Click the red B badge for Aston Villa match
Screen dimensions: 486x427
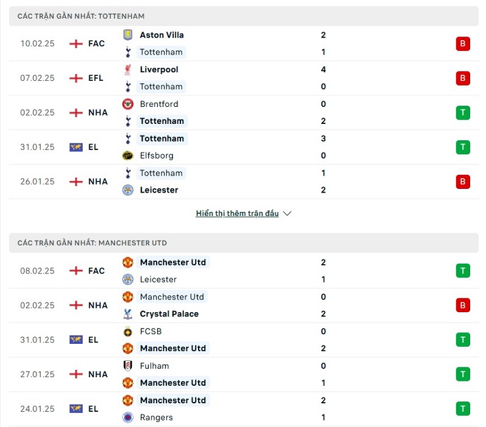463,44
